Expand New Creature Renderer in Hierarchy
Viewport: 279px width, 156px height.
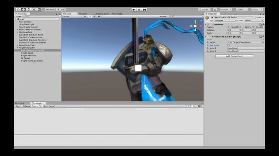(x=17, y=29)
